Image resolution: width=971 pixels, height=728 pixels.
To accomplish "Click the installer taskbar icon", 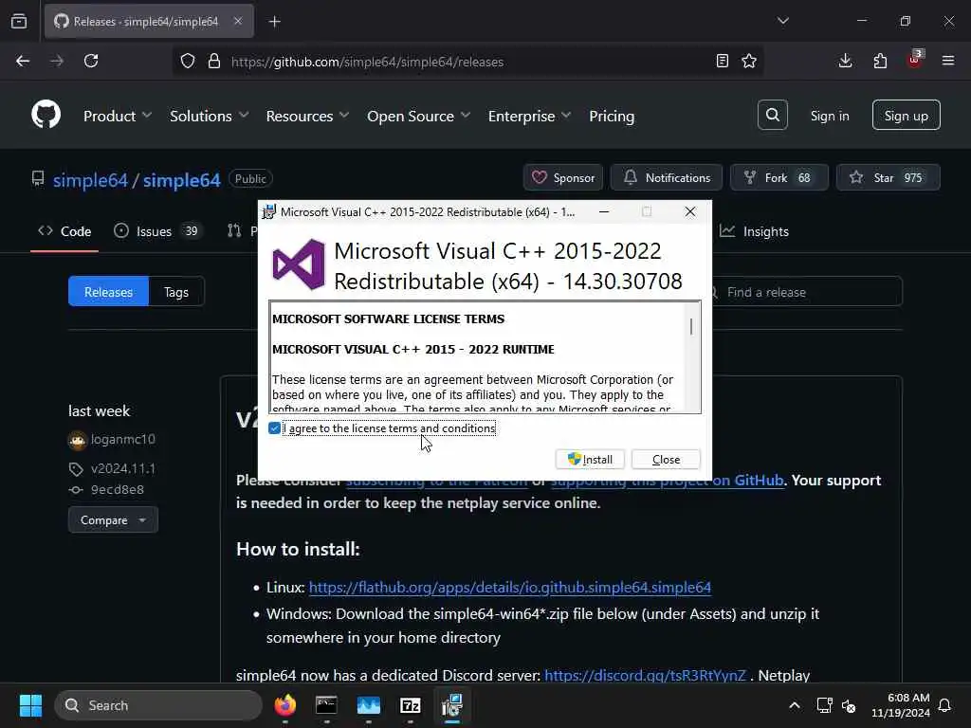I will (452, 705).
